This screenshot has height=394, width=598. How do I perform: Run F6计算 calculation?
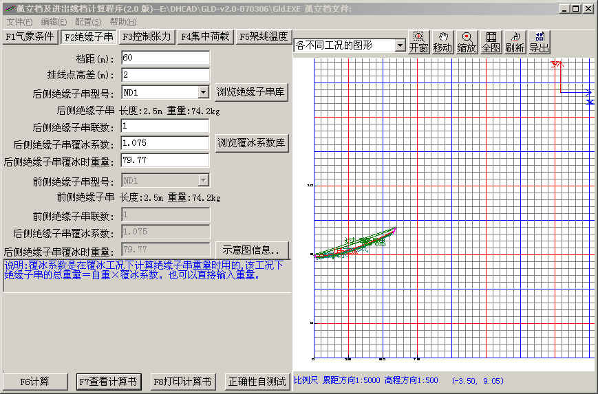34,381
